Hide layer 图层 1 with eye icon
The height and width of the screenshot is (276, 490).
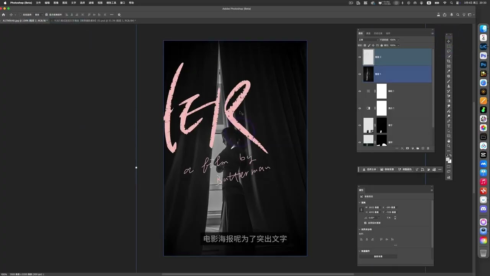359,74
